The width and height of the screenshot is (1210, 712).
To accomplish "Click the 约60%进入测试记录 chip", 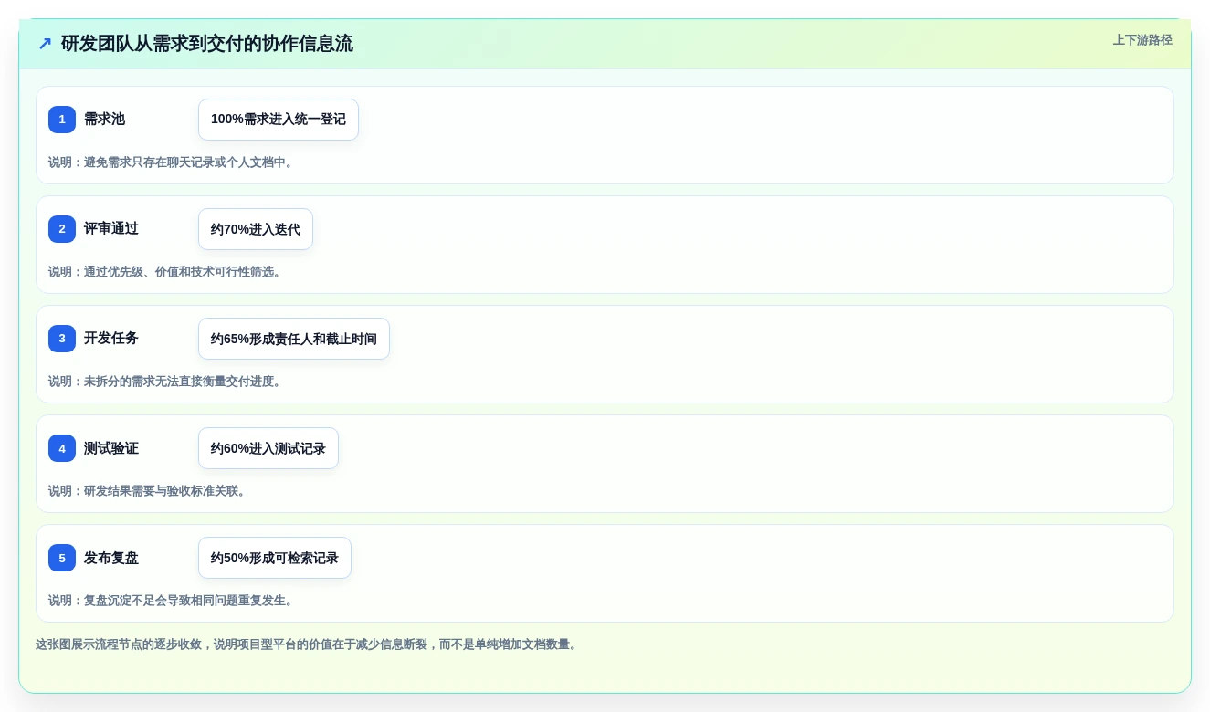I will [268, 448].
